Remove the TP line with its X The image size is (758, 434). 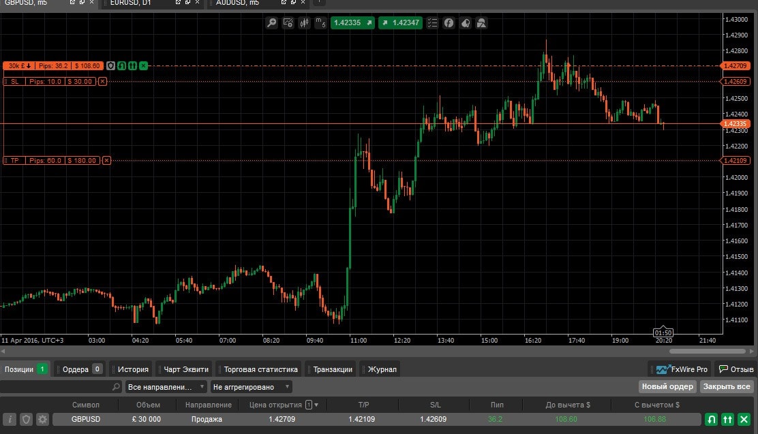pyautogui.click(x=106, y=161)
